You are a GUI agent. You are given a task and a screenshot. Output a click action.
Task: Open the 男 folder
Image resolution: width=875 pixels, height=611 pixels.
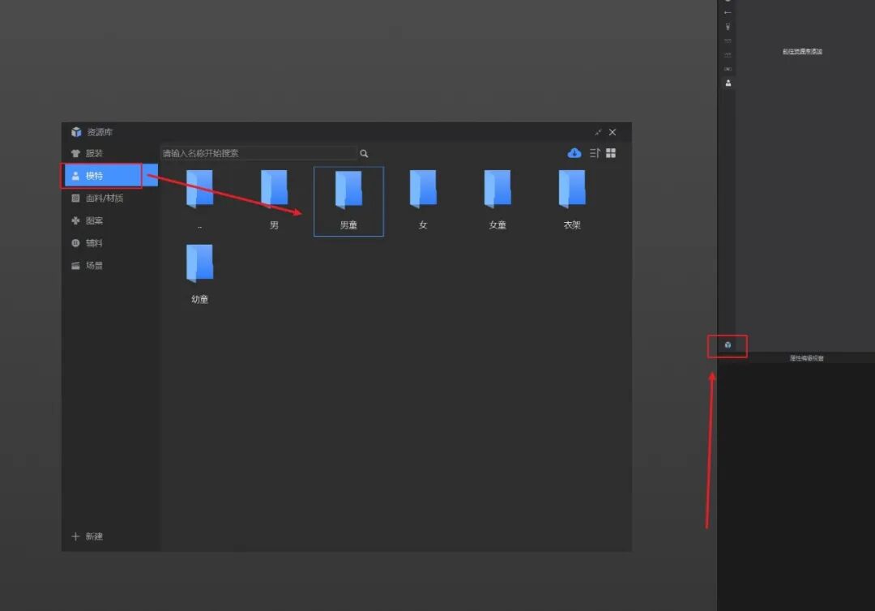pyautogui.click(x=274, y=200)
